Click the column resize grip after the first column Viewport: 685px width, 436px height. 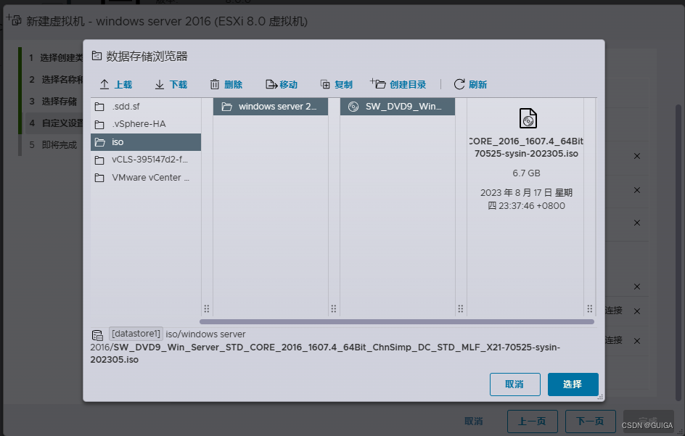tap(207, 309)
